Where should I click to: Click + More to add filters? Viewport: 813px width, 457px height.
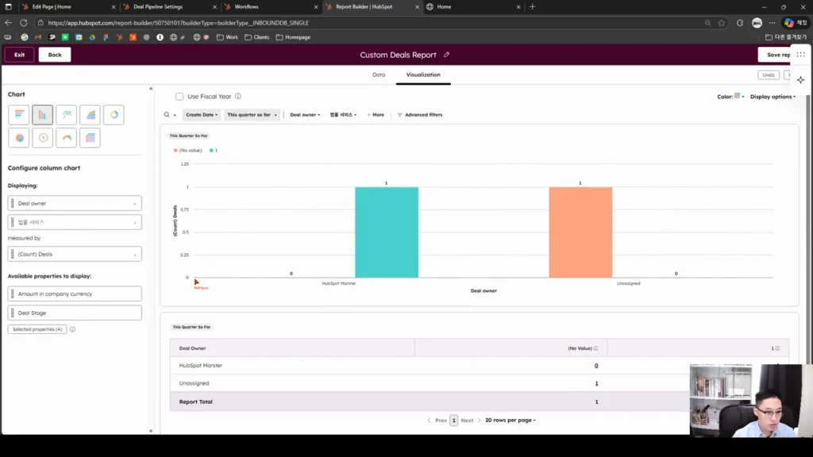[376, 114]
